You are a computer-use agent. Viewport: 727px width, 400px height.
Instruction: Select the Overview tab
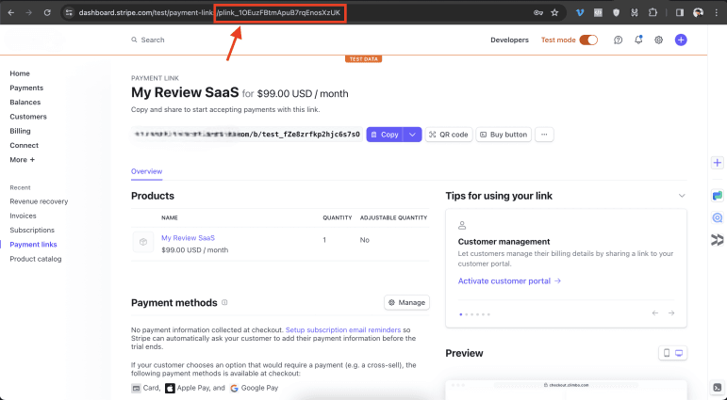[x=146, y=171]
